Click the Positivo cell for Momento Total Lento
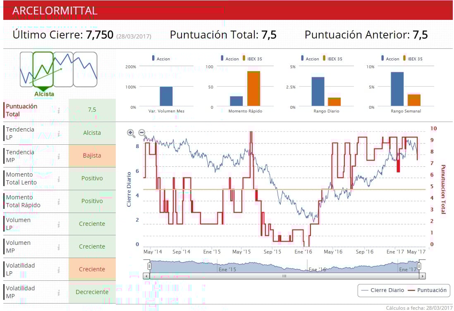This screenshot has height=311, width=454. [x=92, y=178]
